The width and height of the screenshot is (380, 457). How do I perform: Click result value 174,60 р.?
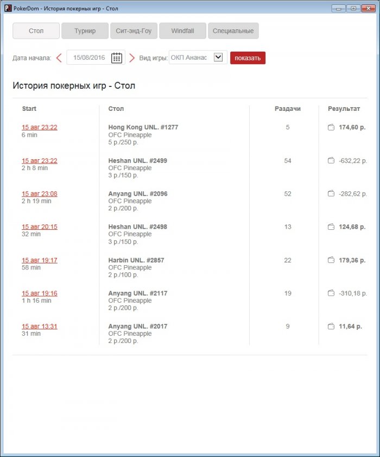[352, 127]
